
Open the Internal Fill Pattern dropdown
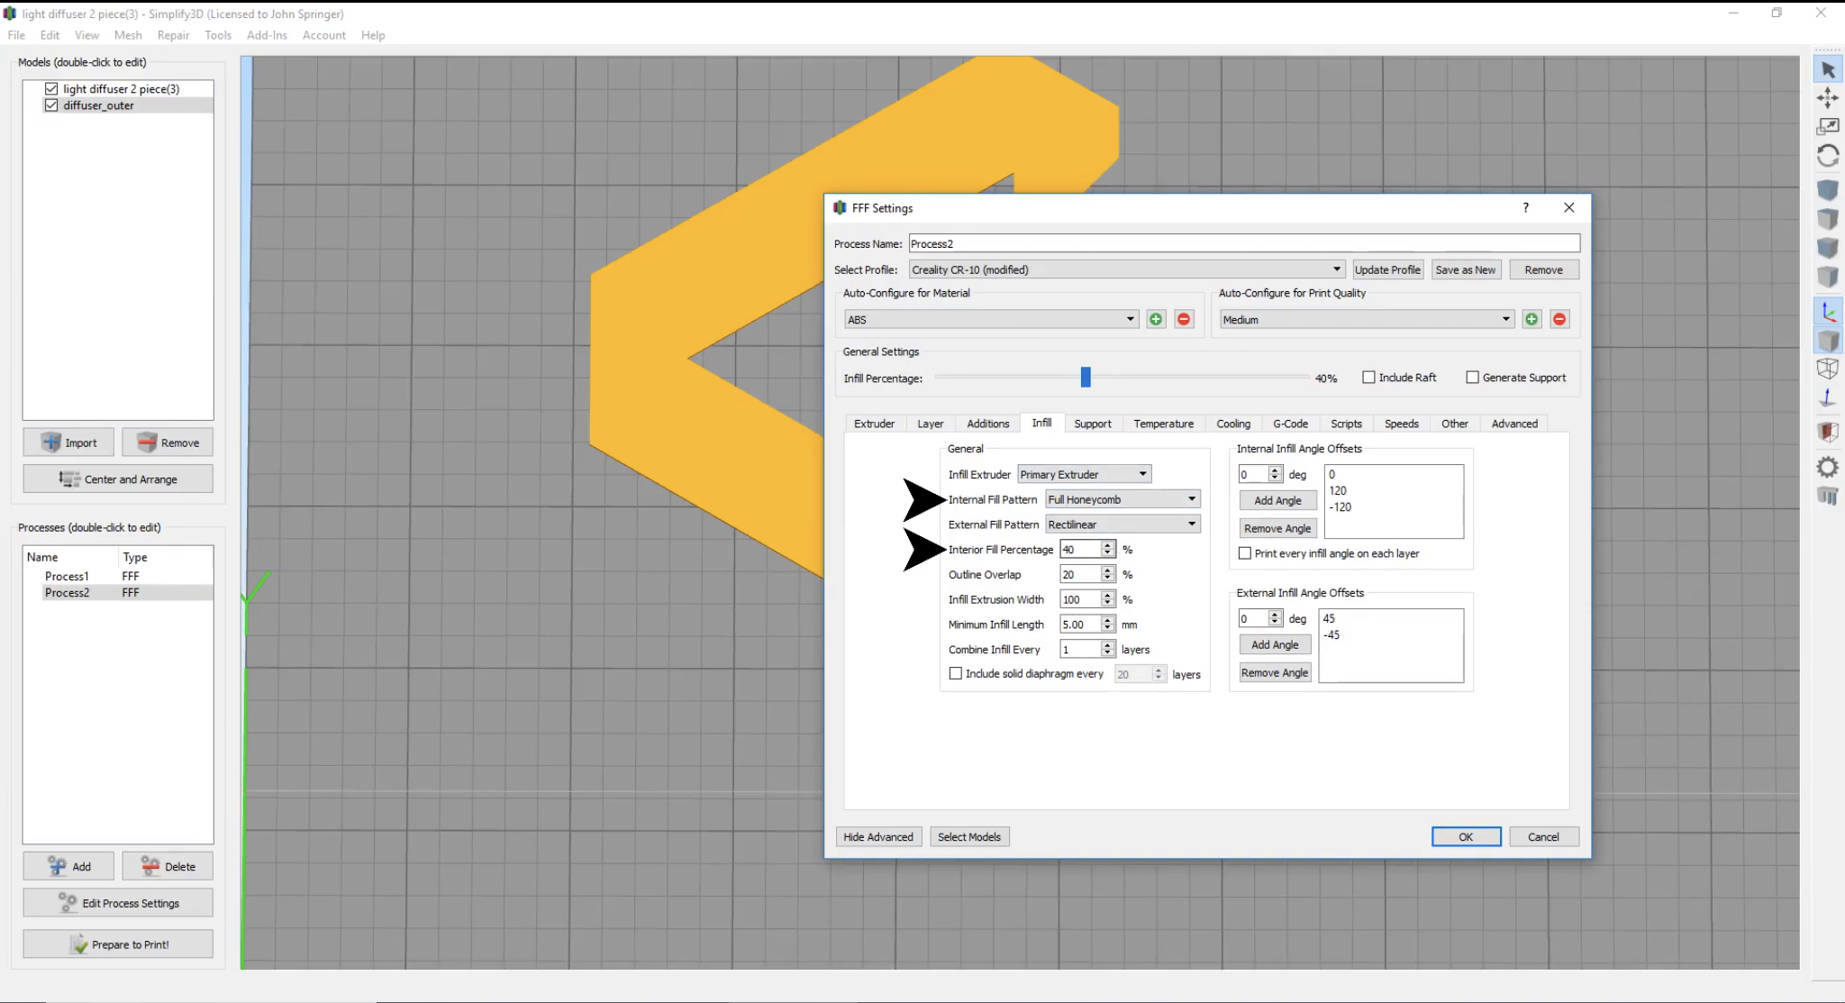coord(1122,499)
